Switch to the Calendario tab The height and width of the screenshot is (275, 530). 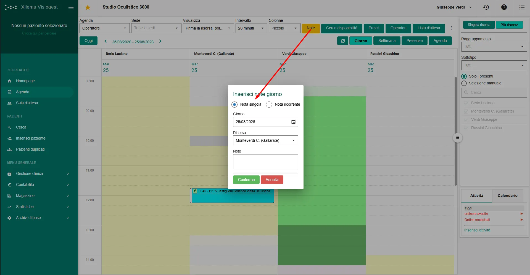pyautogui.click(x=507, y=196)
